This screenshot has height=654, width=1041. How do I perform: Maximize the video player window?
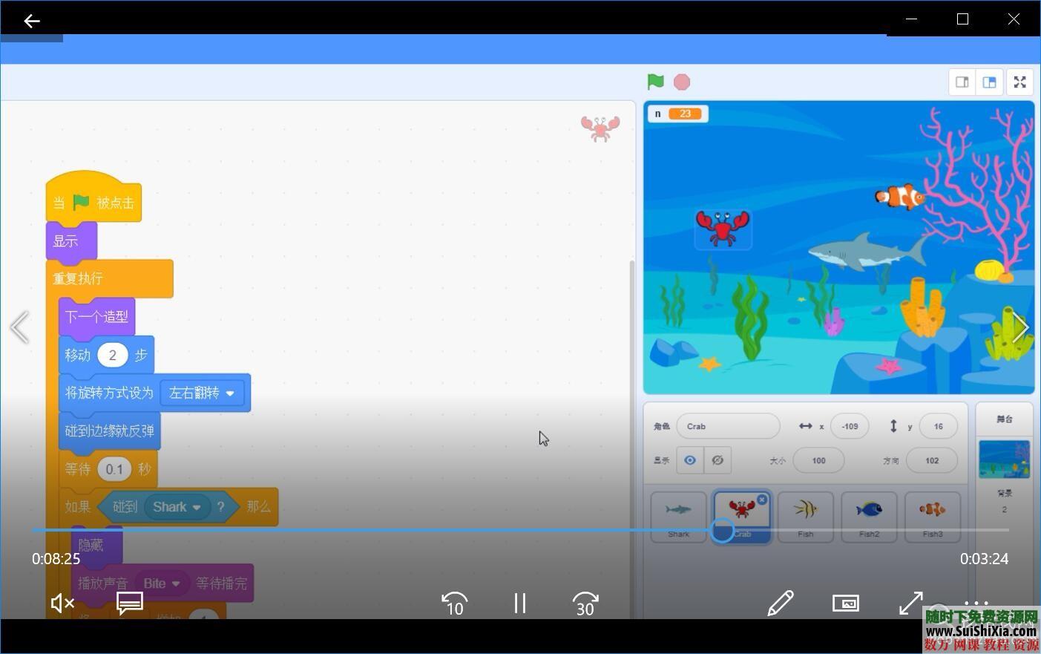coord(962,19)
